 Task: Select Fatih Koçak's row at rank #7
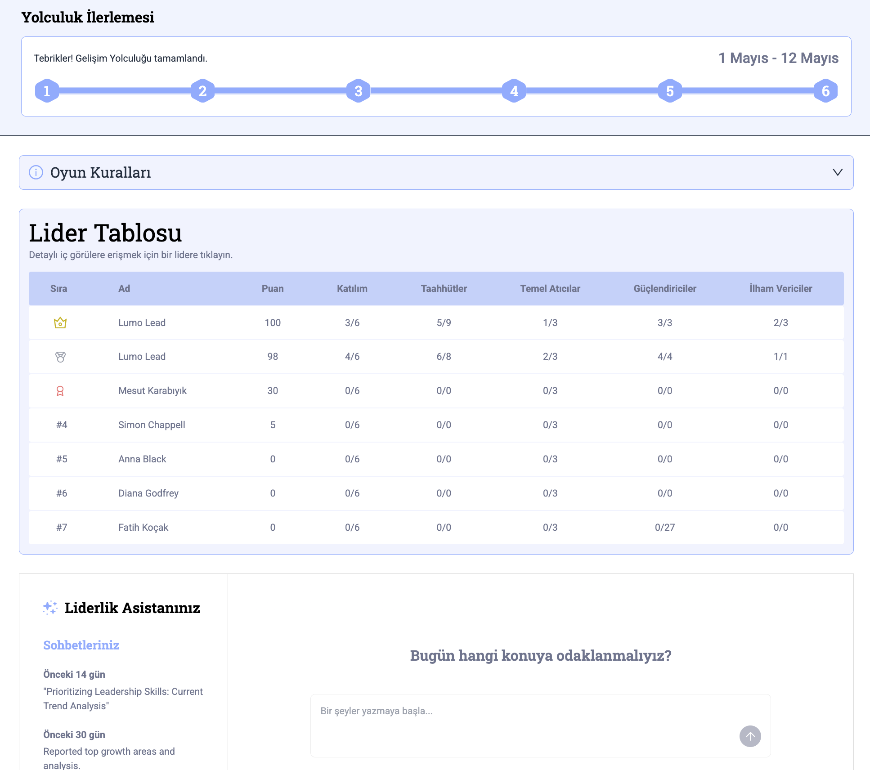[x=143, y=528]
